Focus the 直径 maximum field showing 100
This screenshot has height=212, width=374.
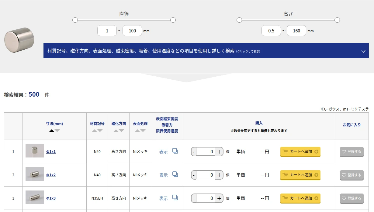point(132,31)
